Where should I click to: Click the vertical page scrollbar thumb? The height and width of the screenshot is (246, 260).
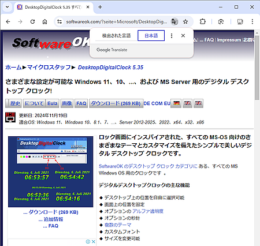(257, 68)
